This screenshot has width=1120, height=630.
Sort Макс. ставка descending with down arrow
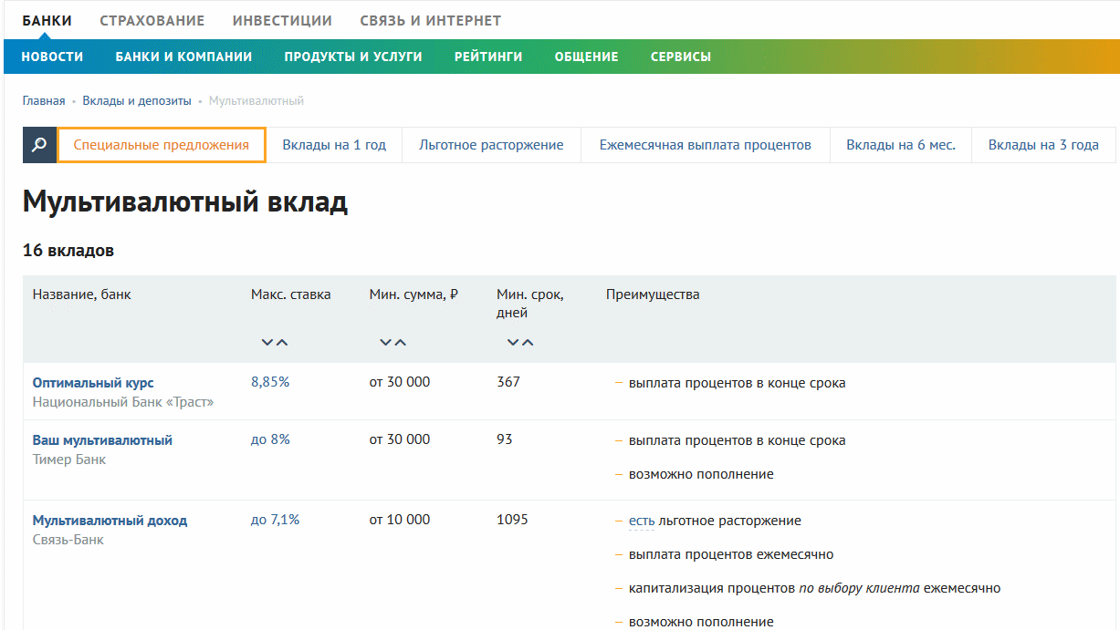click(x=267, y=343)
